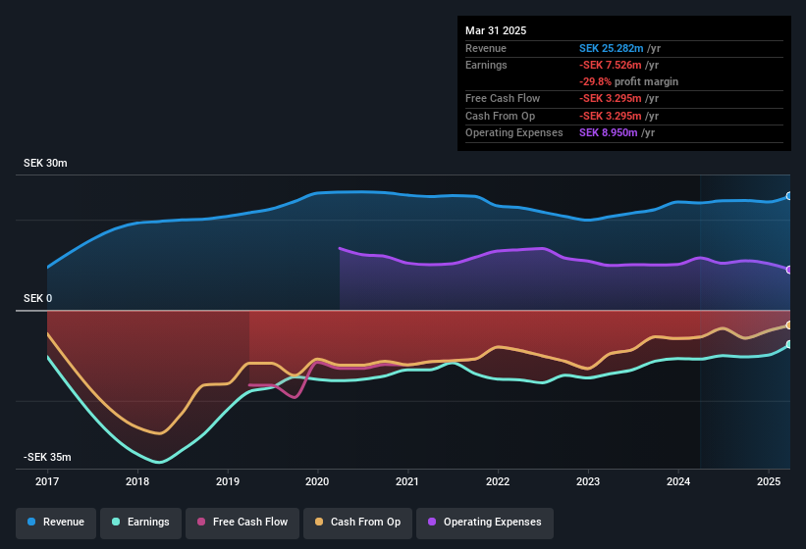Screen dimensions: 806x549
Task: Toggle the Cash From Op legend button
Action: click(x=357, y=523)
